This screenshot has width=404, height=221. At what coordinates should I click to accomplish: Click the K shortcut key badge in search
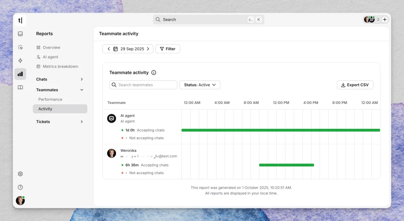click(259, 20)
